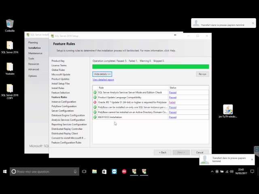Click passed icon for KB2919355 Installation rule
The width and height of the screenshot is (259, 194).
[x=95, y=117]
